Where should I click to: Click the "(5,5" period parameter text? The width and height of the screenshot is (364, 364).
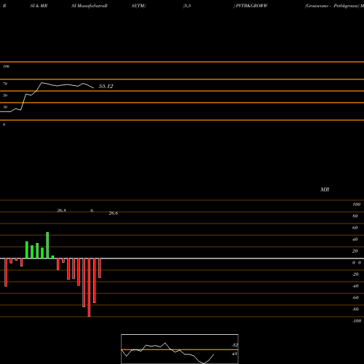click(187, 6)
